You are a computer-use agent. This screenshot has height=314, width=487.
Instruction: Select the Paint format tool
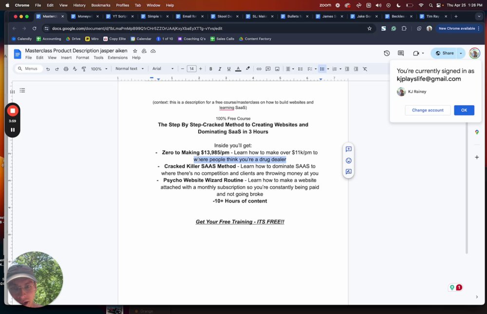point(84,69)
